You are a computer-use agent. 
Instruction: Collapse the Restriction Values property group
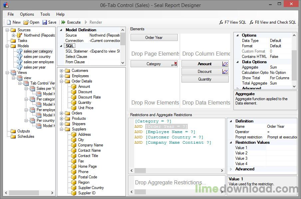[231, 142]
